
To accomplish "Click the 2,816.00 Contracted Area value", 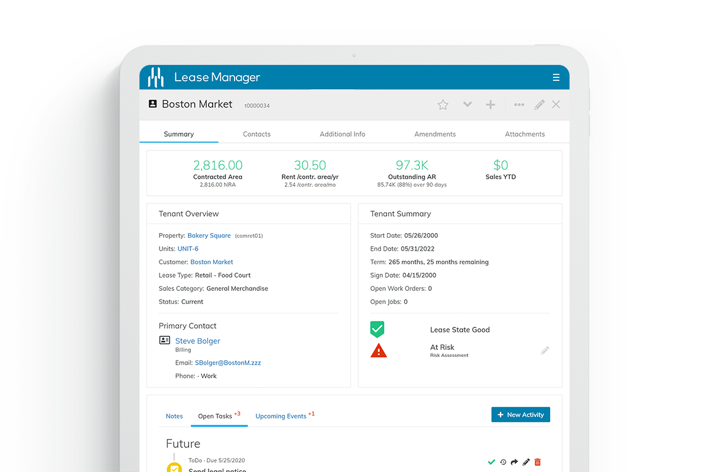I will click(217, 165).
